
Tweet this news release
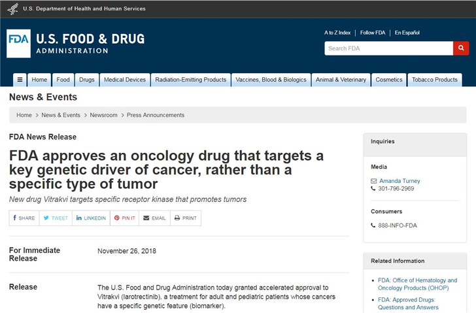tap(55, 218)
